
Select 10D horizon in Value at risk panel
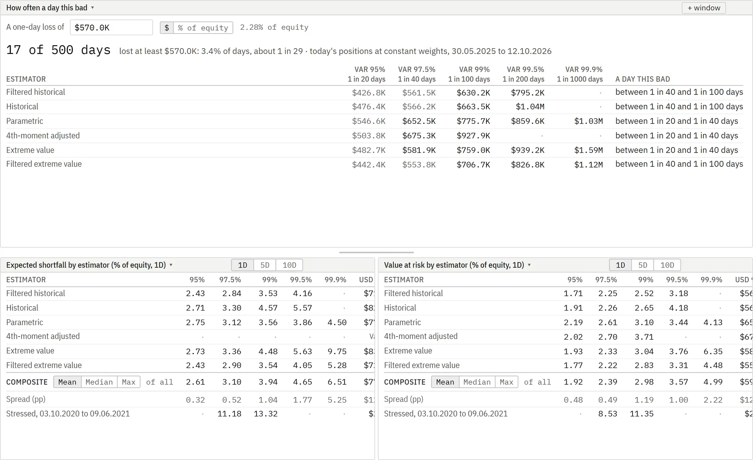tap(667, 265)
